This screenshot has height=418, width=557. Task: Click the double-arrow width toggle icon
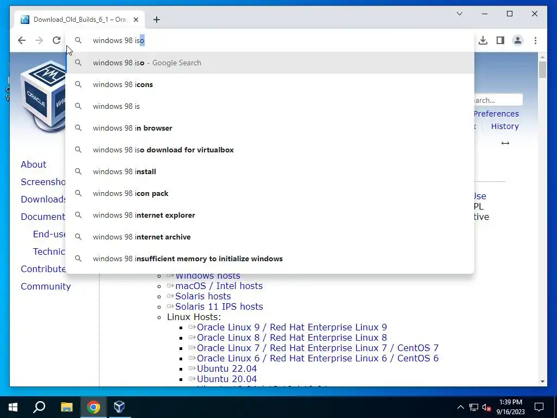point(505,143)
